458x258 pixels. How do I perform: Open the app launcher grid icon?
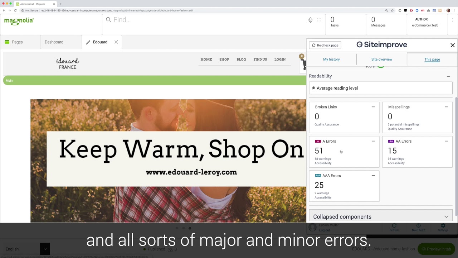[319, 20]
